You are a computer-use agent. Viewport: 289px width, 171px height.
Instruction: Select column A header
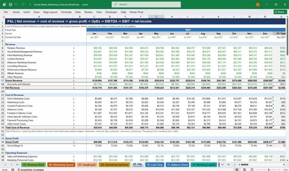click(x=39, y=16)
